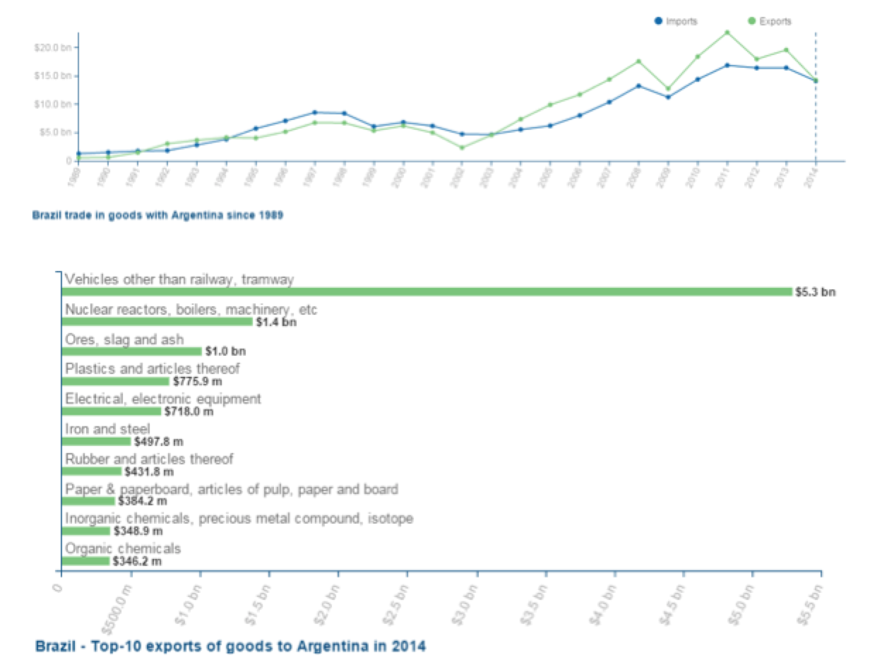
Task: Click the $1.4 bn value label
Action: [x=276, y=323]
